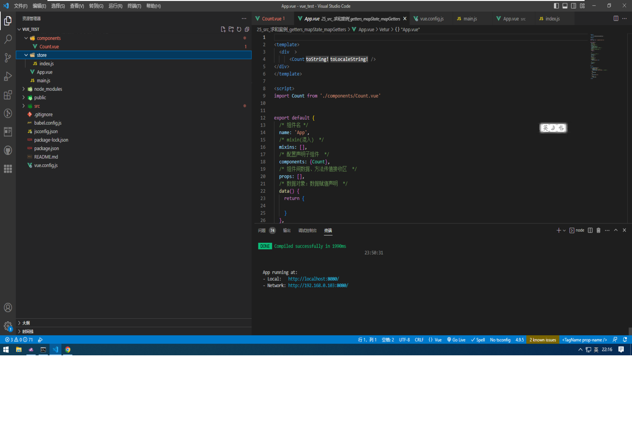The height and width of the screenshot is (430, 632).
Task: Toggle secondary side bar layout icon
Action: [x=573, y=6]
